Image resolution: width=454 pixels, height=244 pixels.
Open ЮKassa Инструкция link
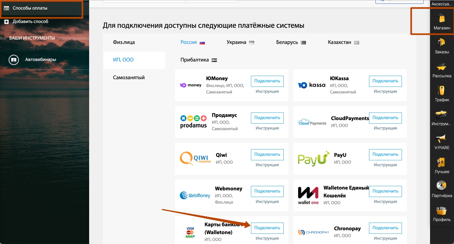pyautogui.click(x=385, y=91)
